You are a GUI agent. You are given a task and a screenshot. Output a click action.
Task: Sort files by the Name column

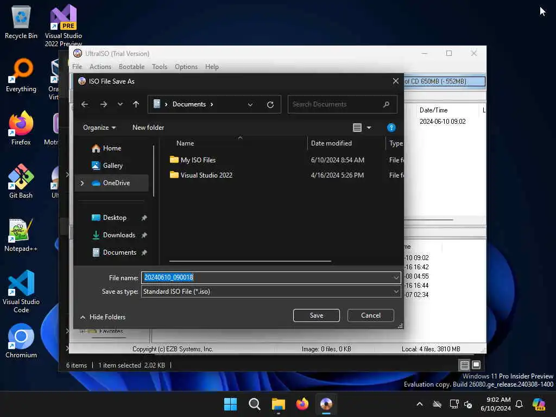[185, 143]
